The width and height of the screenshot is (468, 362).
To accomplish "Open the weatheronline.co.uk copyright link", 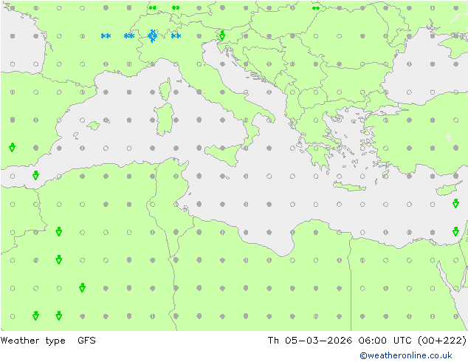I will click(x=406, y=355).
